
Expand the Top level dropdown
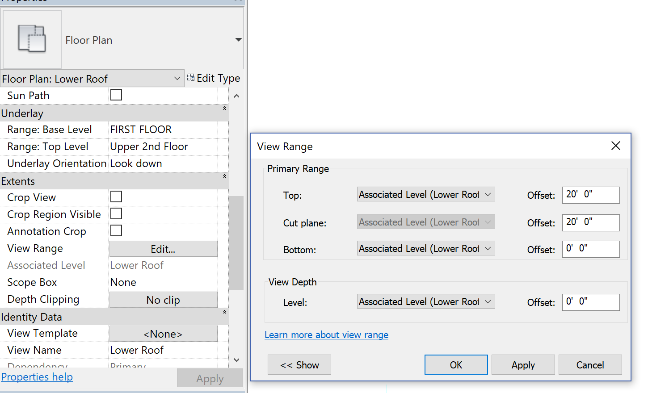click(x=488, y=194)
